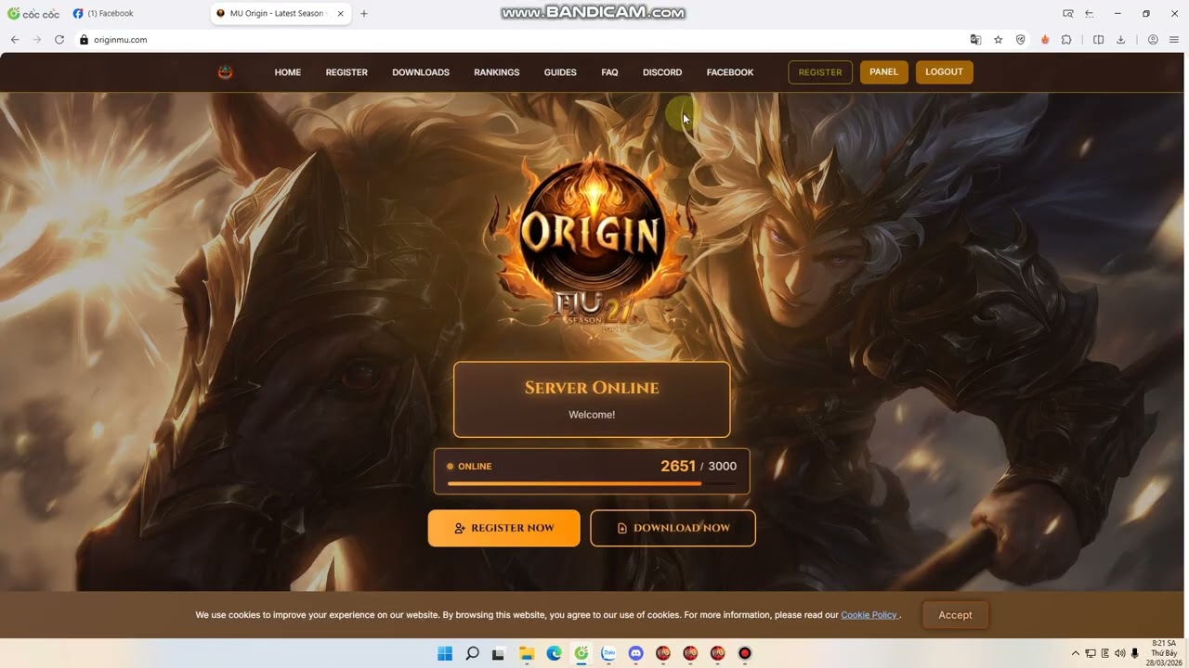The height and width of the screenshot is (668, 1189).
Task: Open the volume control in system tray
Action: [1120, 653]
